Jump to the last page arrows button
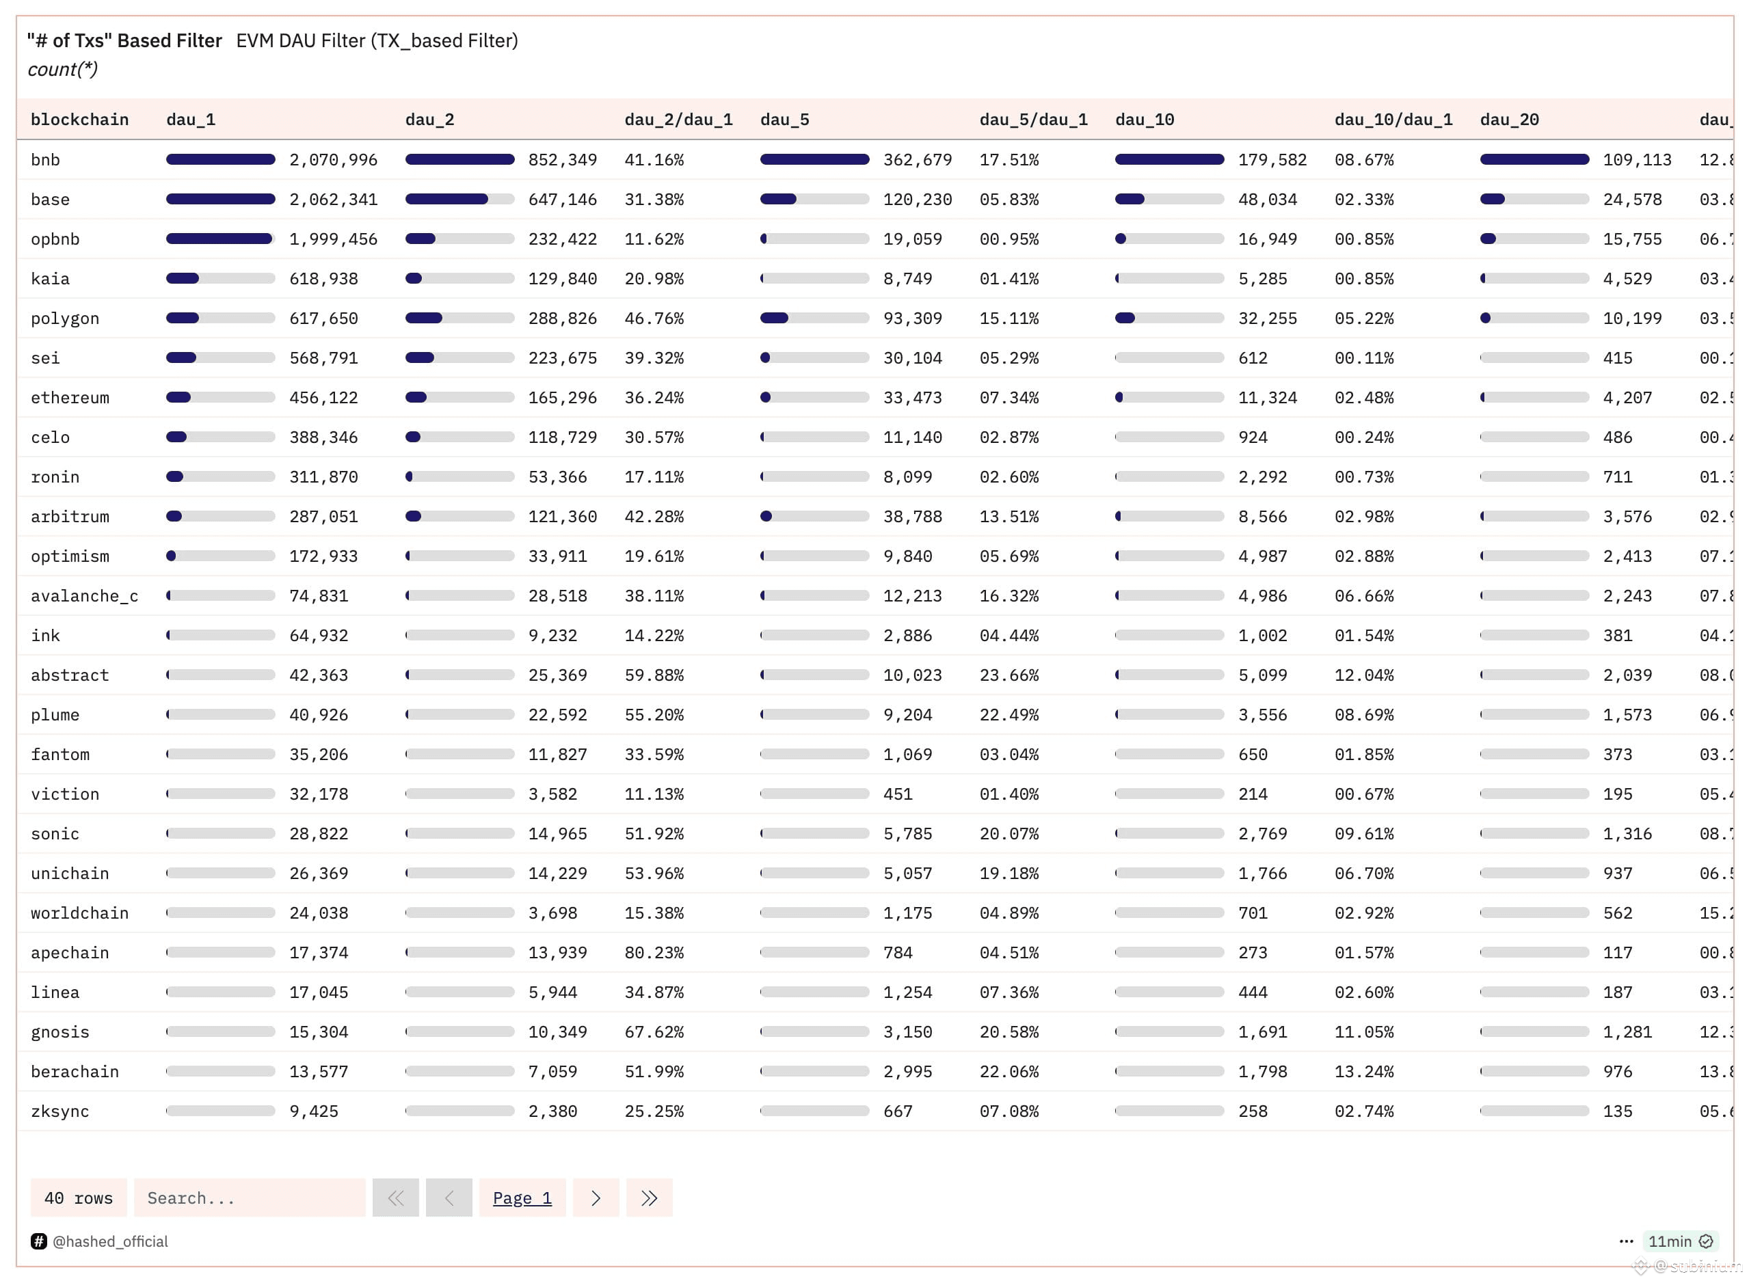 pyautogui.click(x=650, y=1198)
